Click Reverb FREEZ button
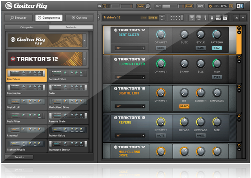The width and height of the screenshot is (251, 178). 200,135
